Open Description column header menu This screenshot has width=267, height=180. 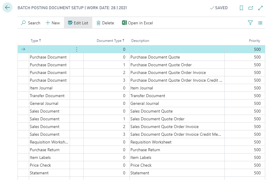140,41
